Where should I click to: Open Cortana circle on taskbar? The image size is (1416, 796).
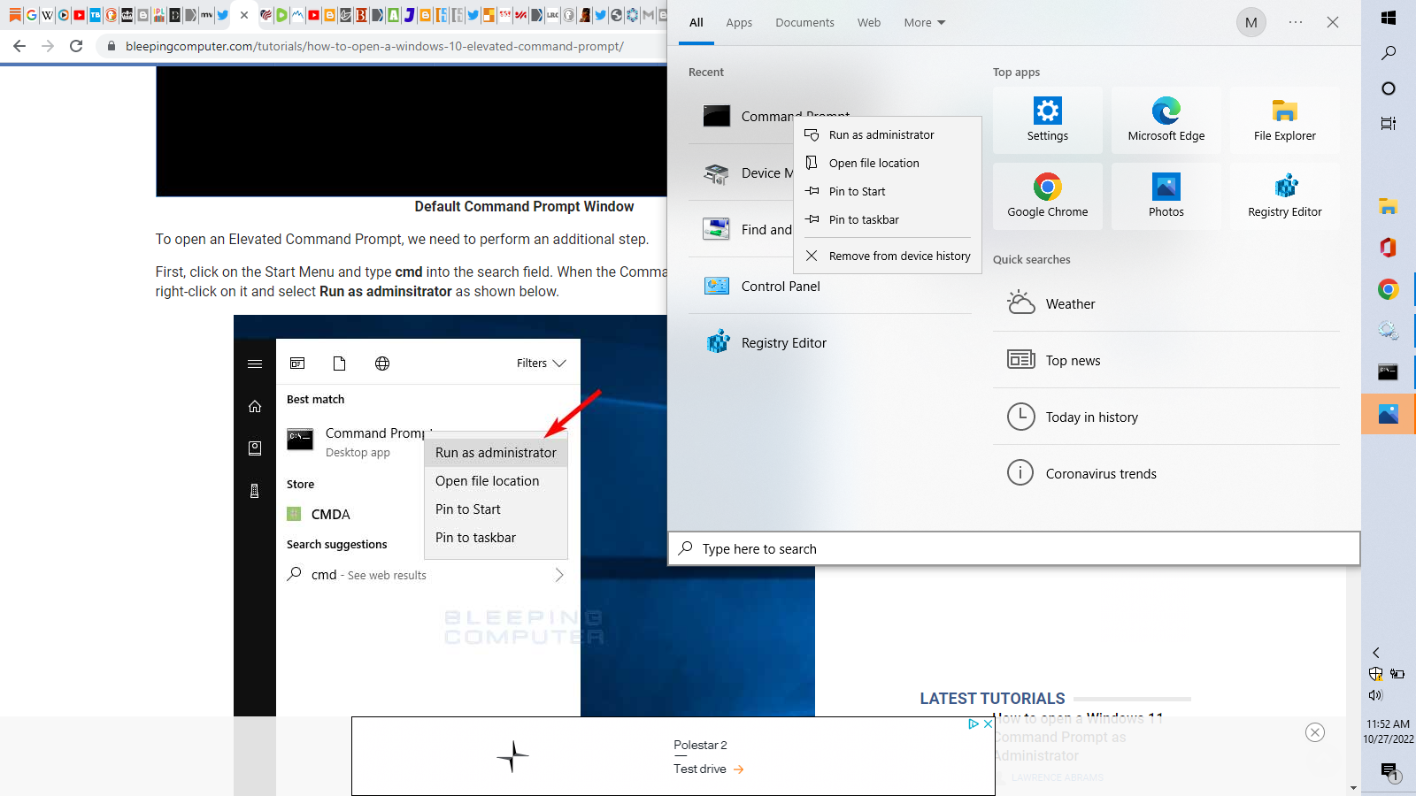coord(1389,88)
